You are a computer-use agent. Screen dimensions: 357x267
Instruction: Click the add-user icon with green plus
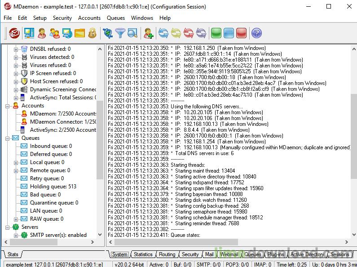[148, 33]
